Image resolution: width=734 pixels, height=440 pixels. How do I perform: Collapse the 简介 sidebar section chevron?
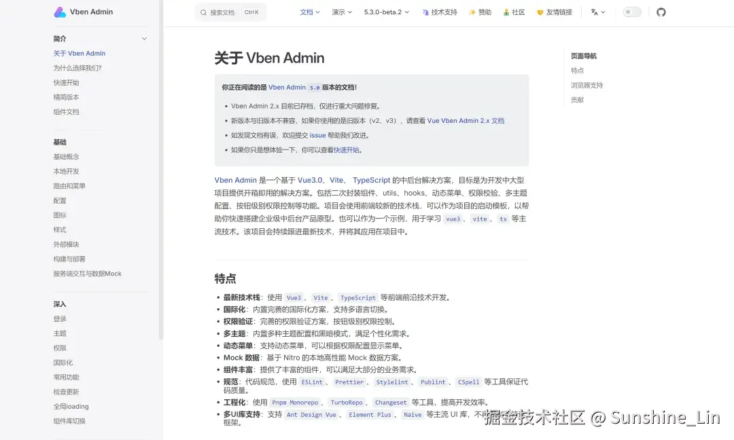click(x=144, y=39)
